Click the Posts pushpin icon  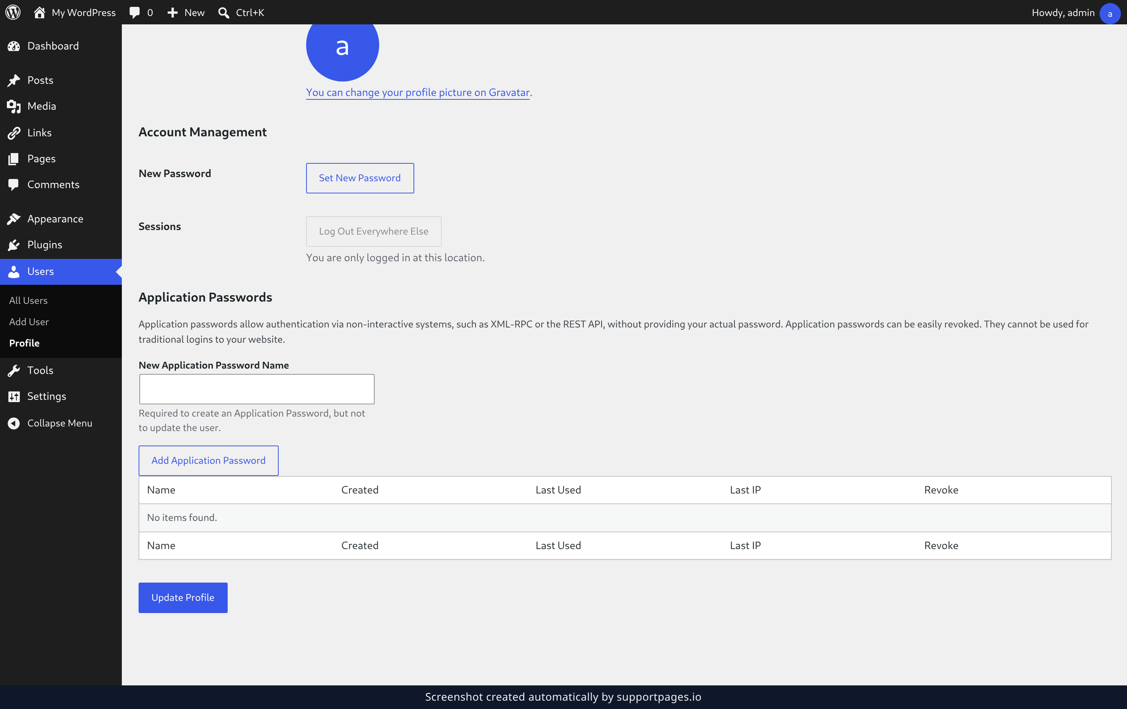point(14,80)
